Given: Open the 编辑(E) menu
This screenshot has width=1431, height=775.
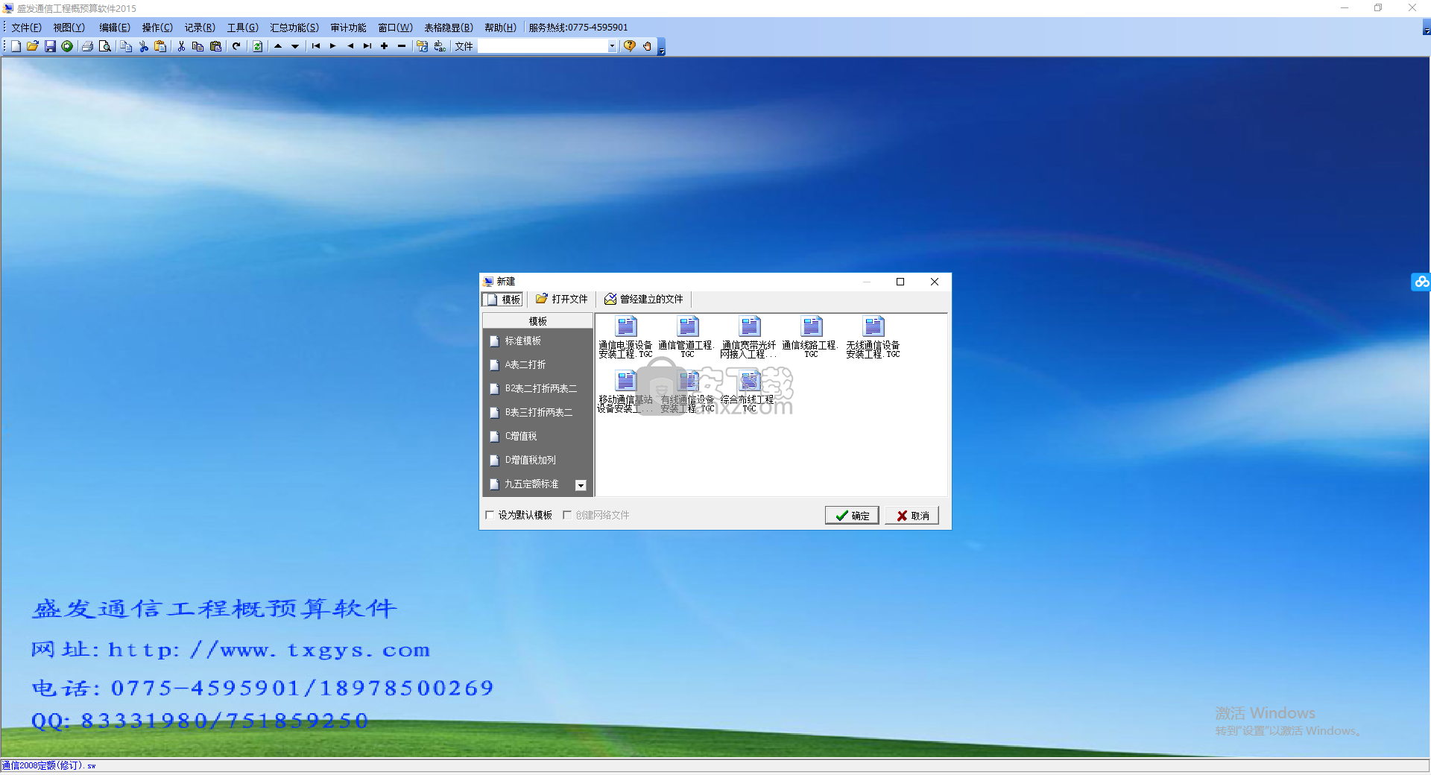Looking at the screenshot, I should click(115, 28).
